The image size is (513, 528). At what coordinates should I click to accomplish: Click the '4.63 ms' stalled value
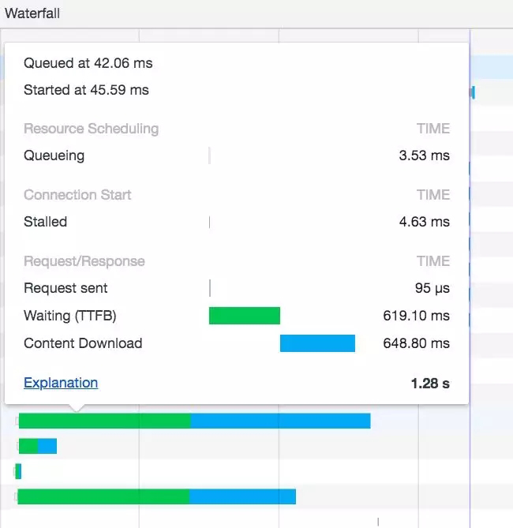[x=424, y=222]
